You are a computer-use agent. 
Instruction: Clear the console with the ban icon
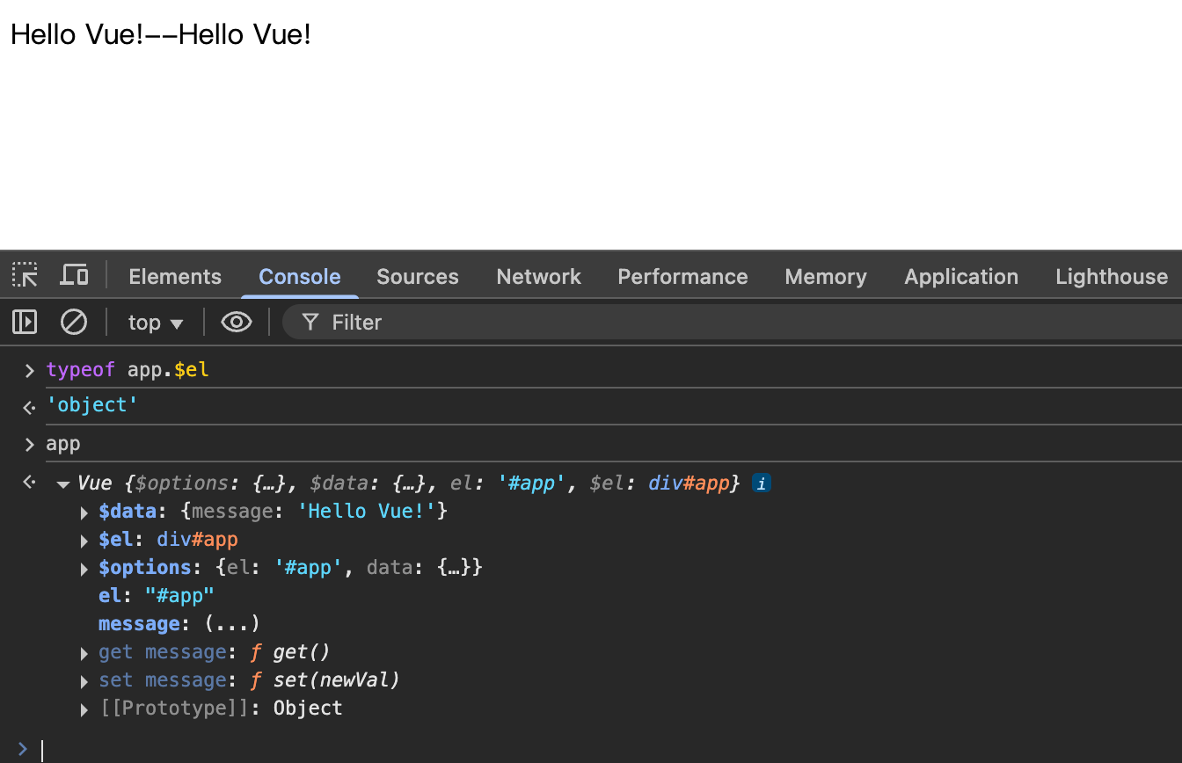[x=74, y=323]
